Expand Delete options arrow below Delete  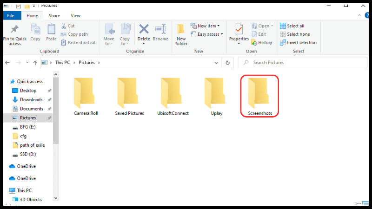click(x=144, y=44)
